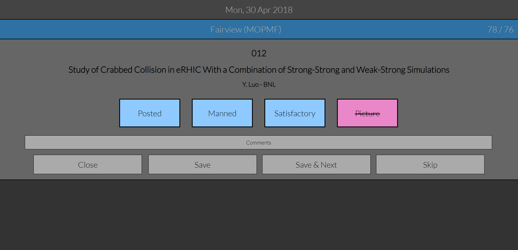Click the poster number 012
Image resolution: width=518 pixels, height=250 pixels.
[259, 53]
